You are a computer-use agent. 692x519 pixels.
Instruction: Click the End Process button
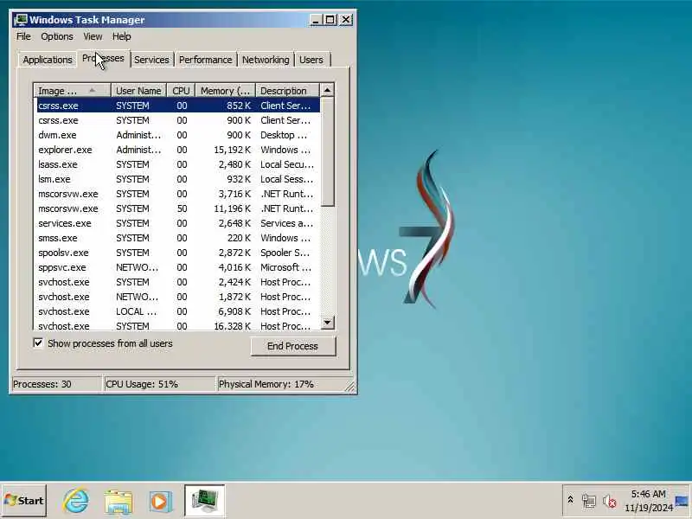(293, 346)
